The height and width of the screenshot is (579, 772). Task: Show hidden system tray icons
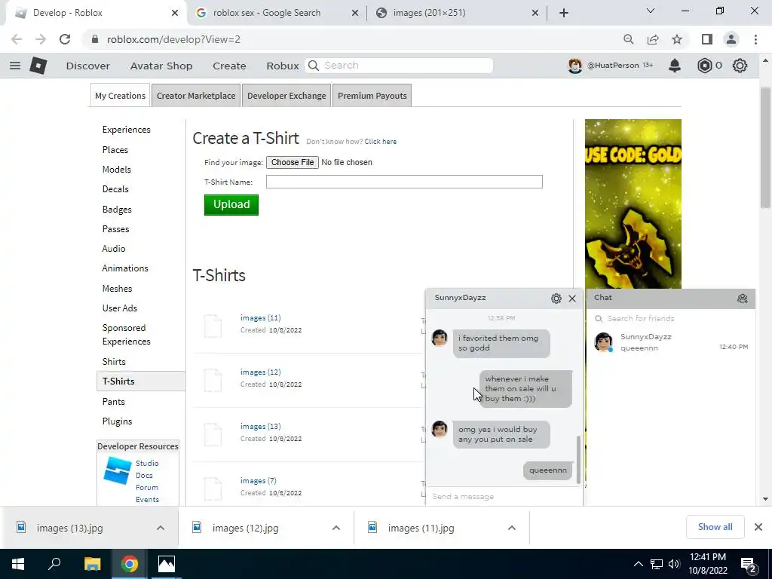(x=638, y=564)
